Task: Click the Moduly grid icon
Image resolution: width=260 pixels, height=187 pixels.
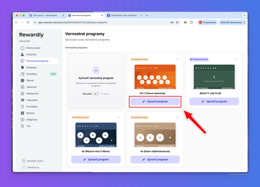Action: [22, 113]
